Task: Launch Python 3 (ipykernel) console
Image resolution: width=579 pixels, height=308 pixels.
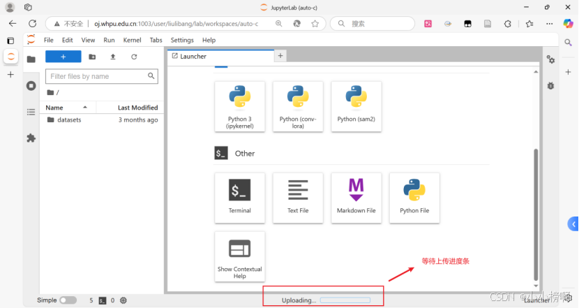Action: click(240, 106)
